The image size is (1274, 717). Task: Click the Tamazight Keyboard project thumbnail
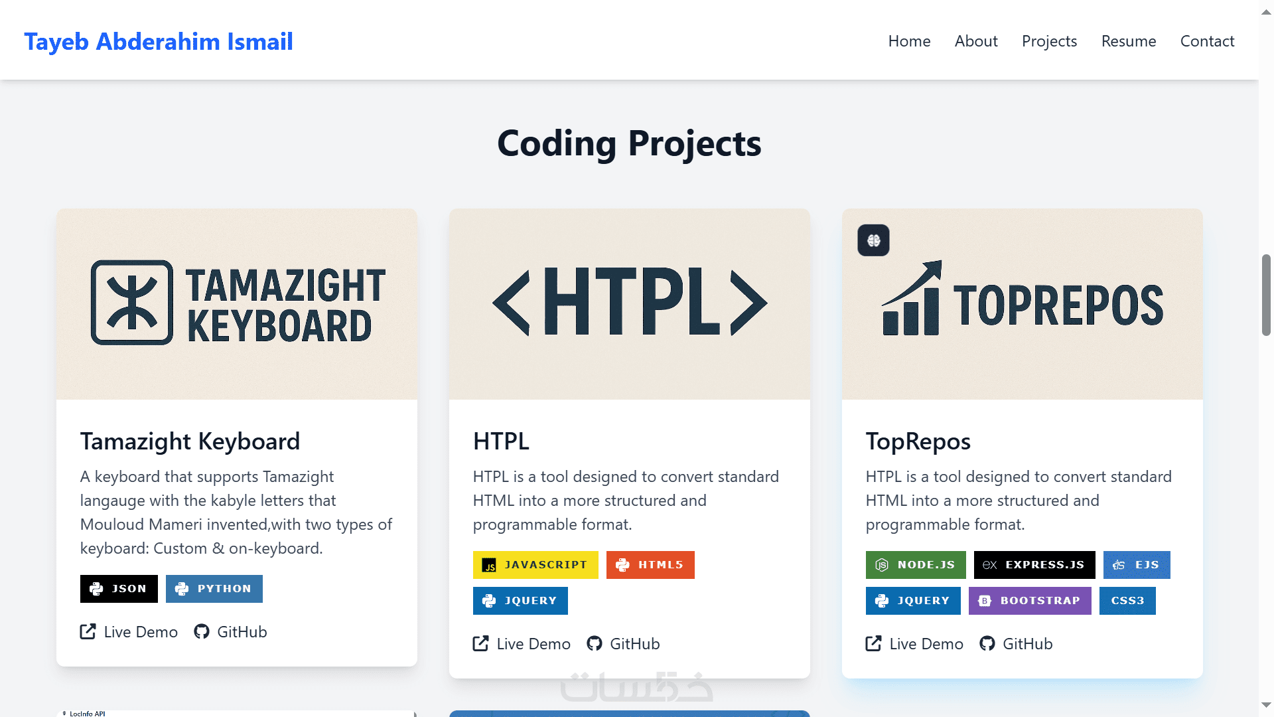tap(237, 304)
